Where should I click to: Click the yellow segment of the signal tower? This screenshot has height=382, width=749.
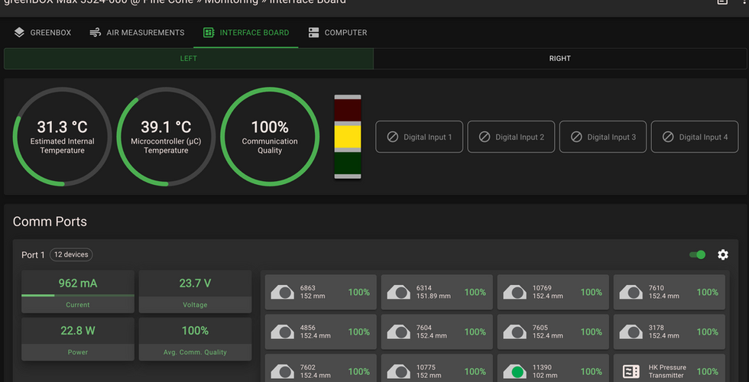point(348,137)
